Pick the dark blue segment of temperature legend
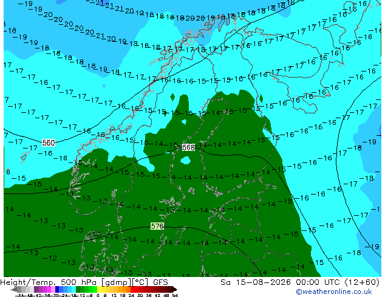Viewport: 385px width, 297px height. tap(57, 289)
